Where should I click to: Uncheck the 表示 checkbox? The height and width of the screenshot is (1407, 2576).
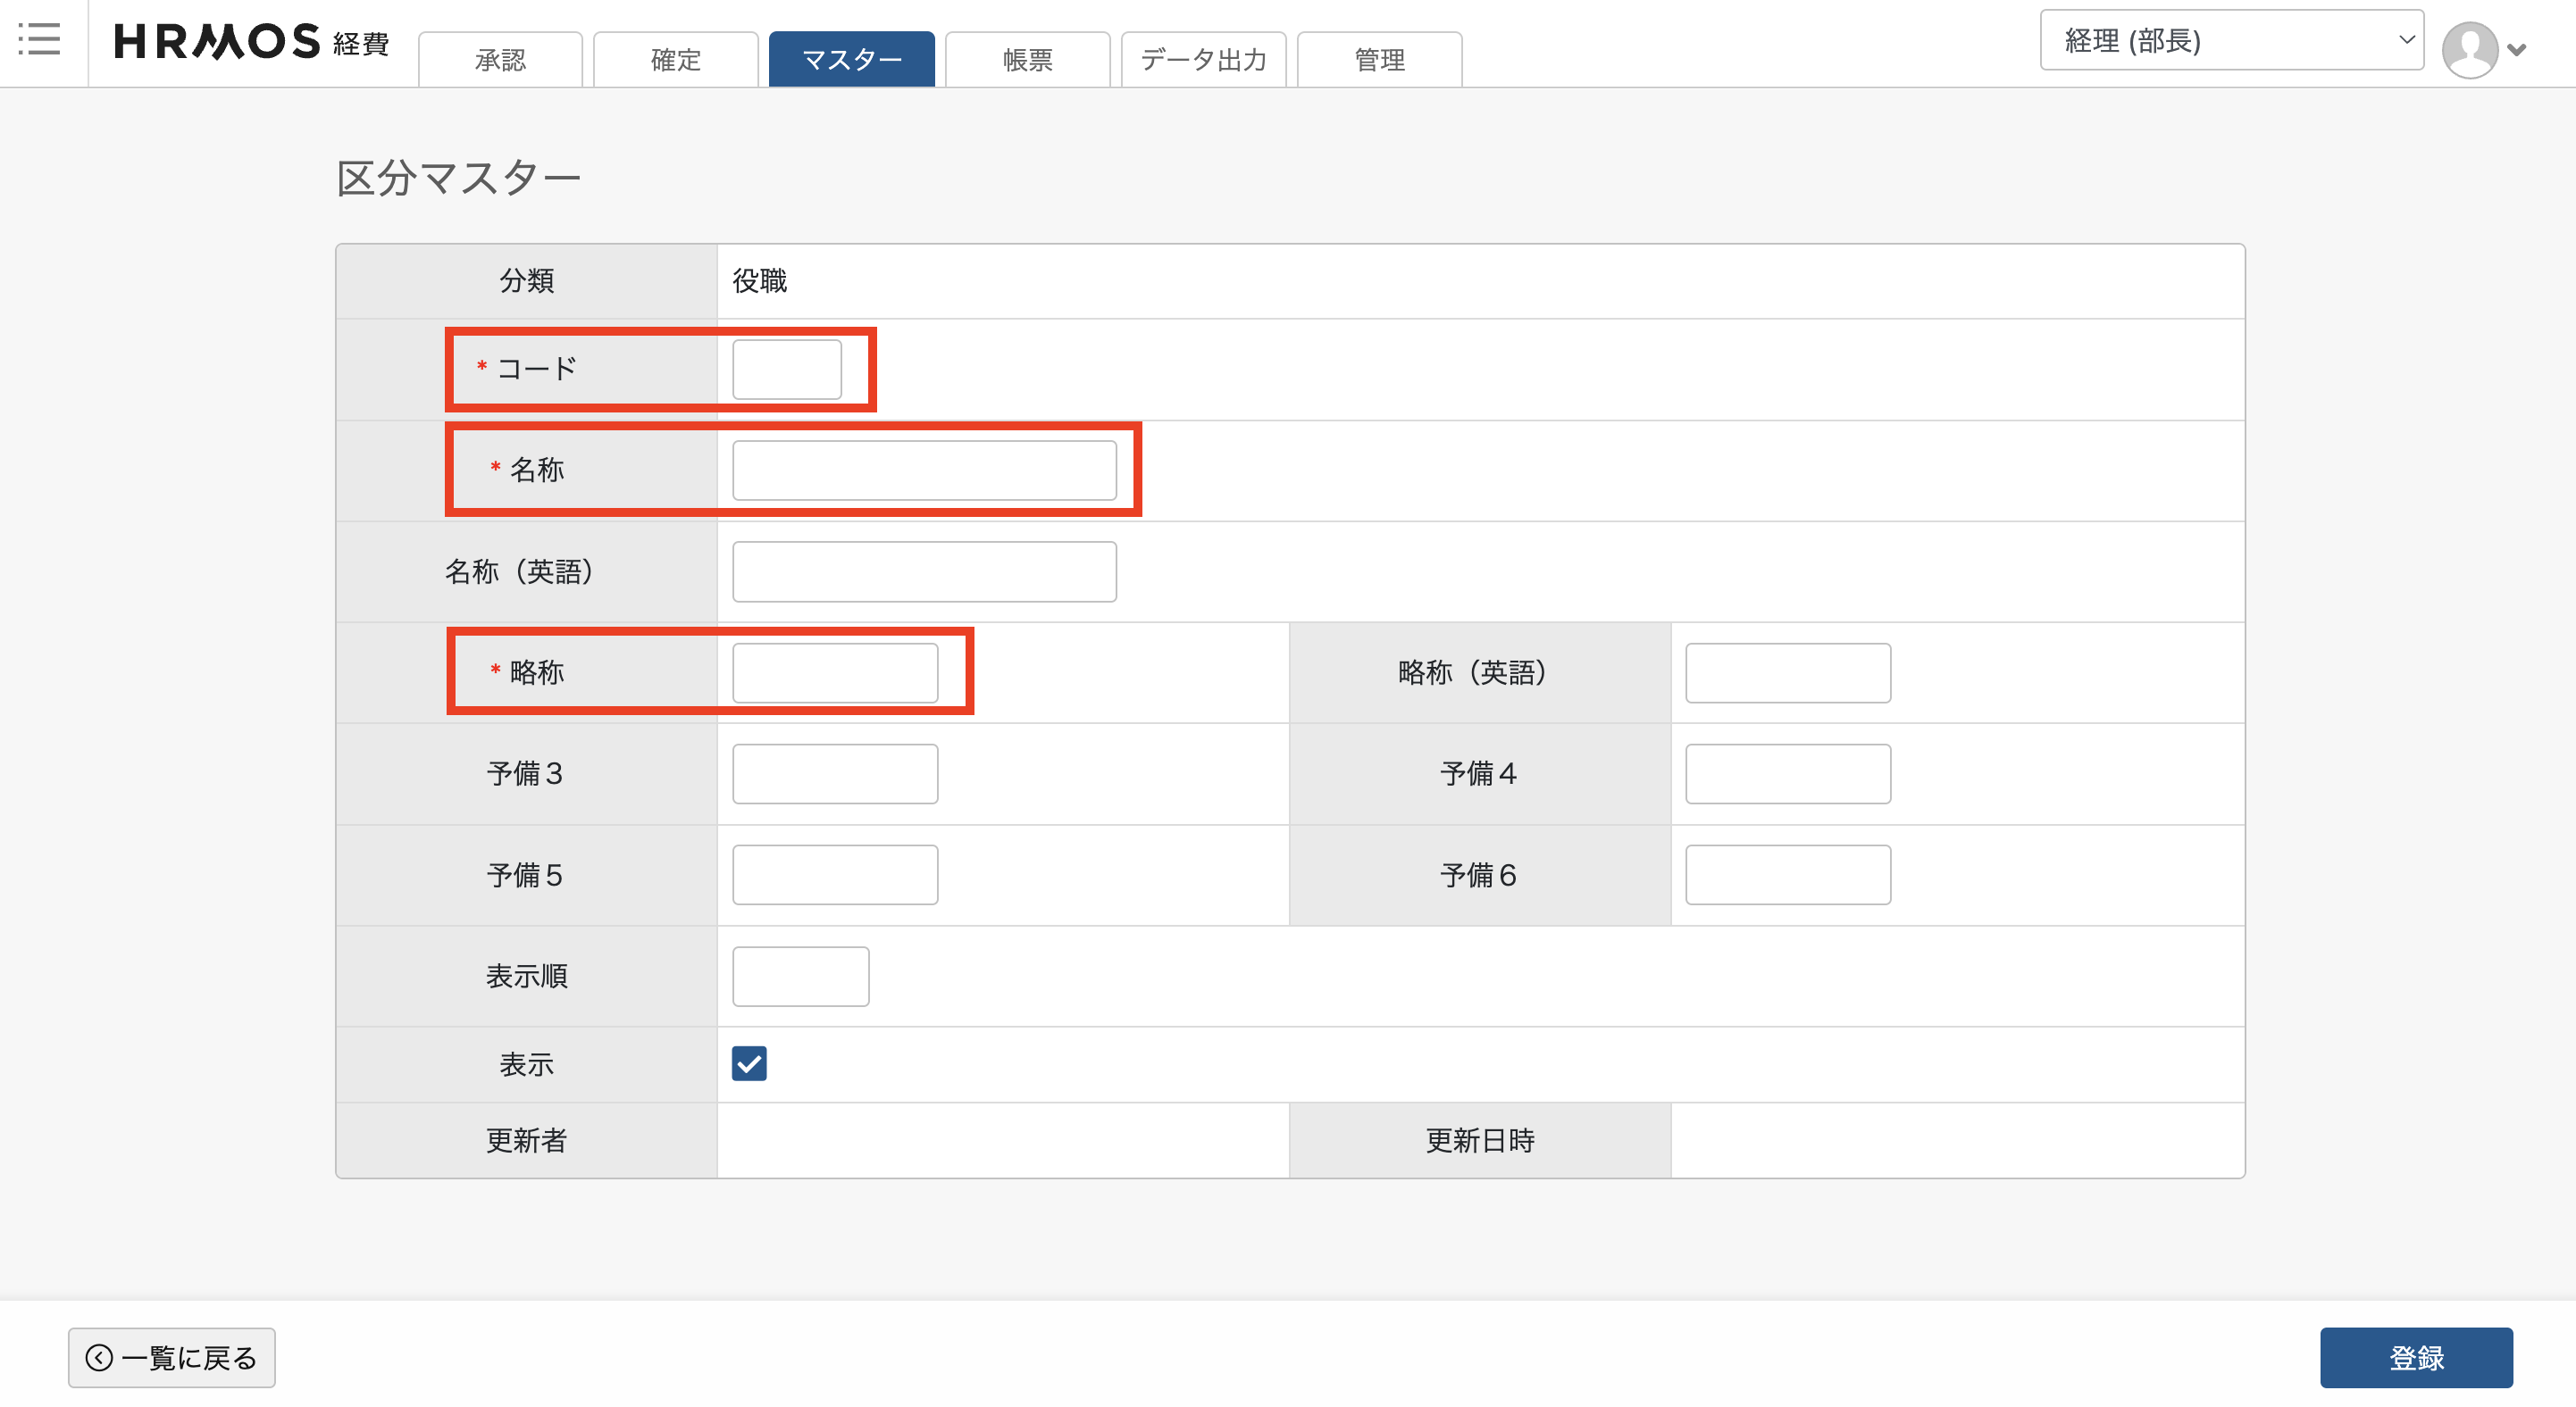coord(749,1063)
